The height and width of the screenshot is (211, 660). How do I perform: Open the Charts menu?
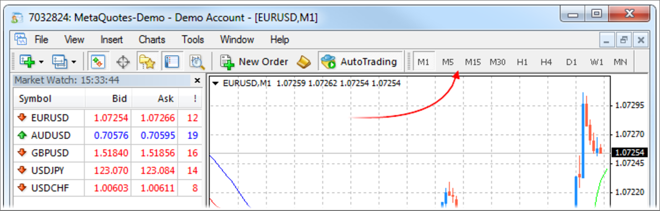point(152,39)
